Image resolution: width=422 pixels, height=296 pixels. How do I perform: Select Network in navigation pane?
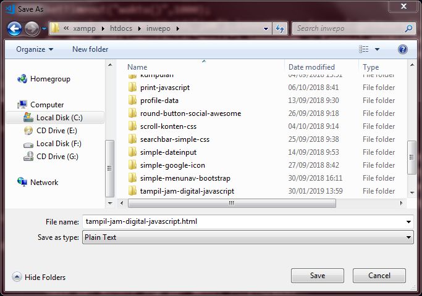44,183
